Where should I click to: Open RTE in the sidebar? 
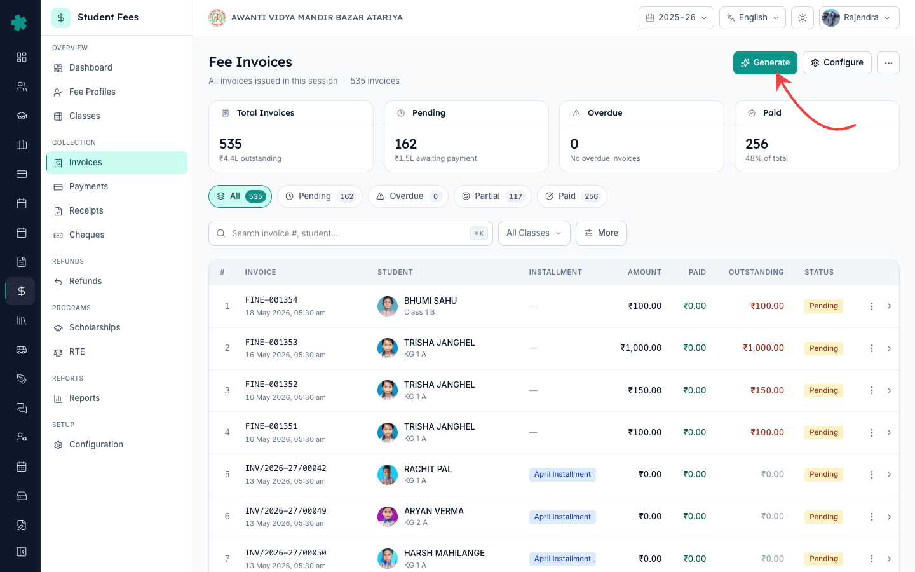[116, 352]
